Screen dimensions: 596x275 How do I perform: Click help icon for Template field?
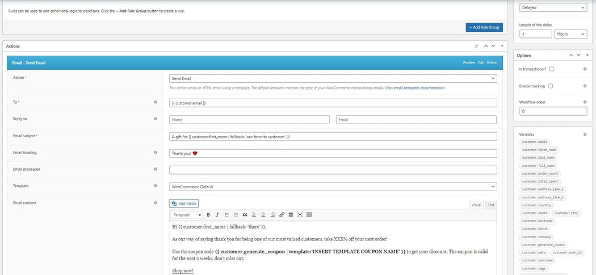pyautogui.click(x=156, y=186)
